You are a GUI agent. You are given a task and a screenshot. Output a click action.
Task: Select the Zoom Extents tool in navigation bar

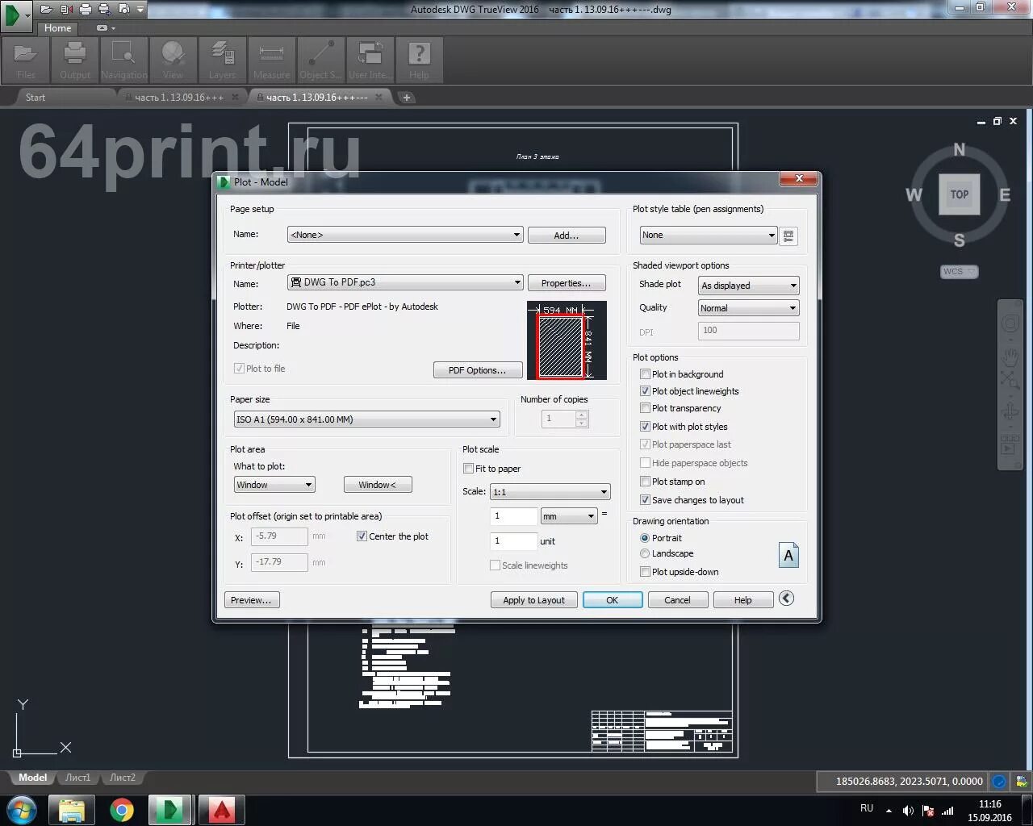coord(1010,379)
